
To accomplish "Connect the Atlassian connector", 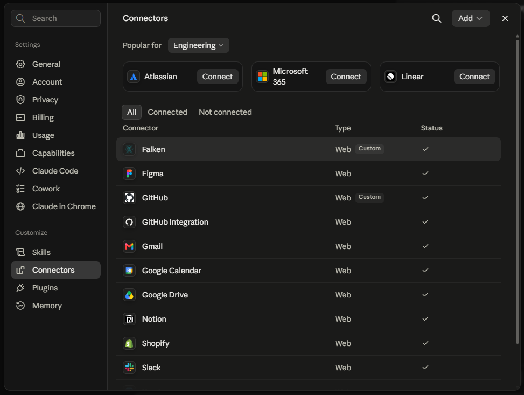I will coord(218,77).
